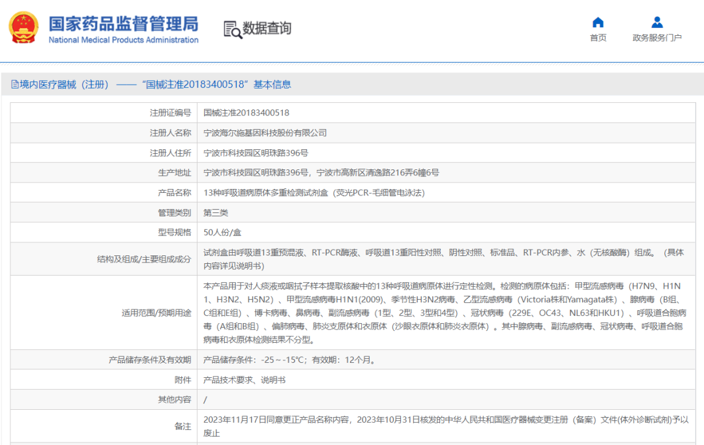Open the 首页 text label
This screenshot has height=445, width=704.
pyautogui.click(x=598, y=38)
